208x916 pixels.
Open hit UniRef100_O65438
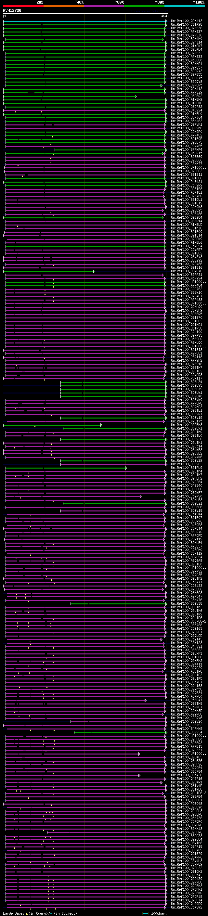tap(187, 775)
